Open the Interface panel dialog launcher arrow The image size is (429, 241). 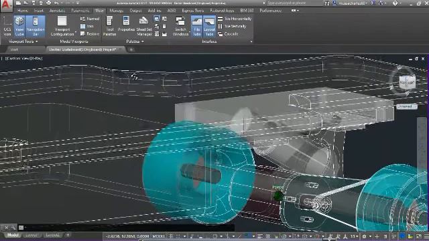point(251,42)
